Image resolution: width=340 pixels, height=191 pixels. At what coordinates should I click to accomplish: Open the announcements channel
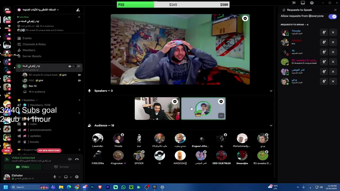41,130
